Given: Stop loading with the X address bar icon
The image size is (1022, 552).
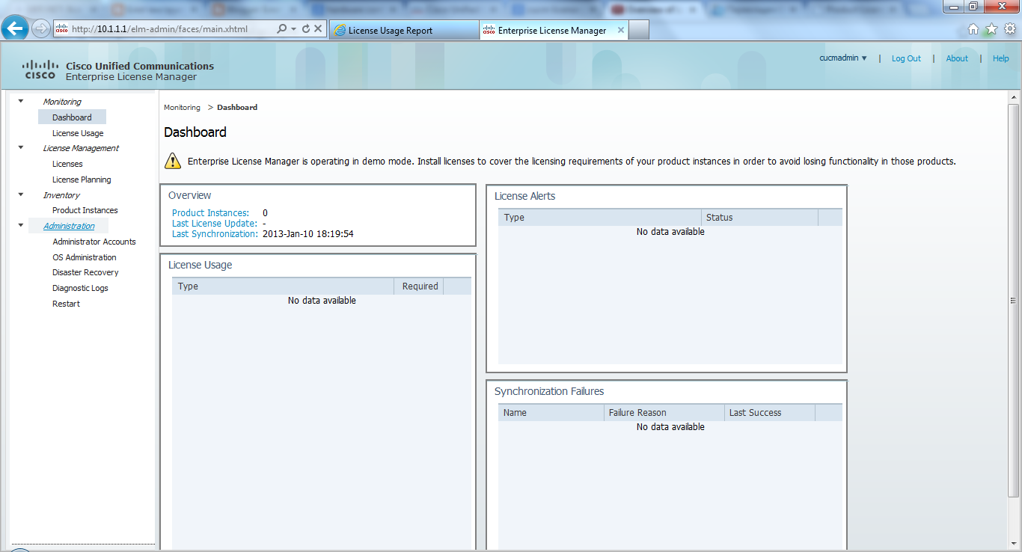Looking at the screenshot, I should pyautogui.click(x=318, y=29).
